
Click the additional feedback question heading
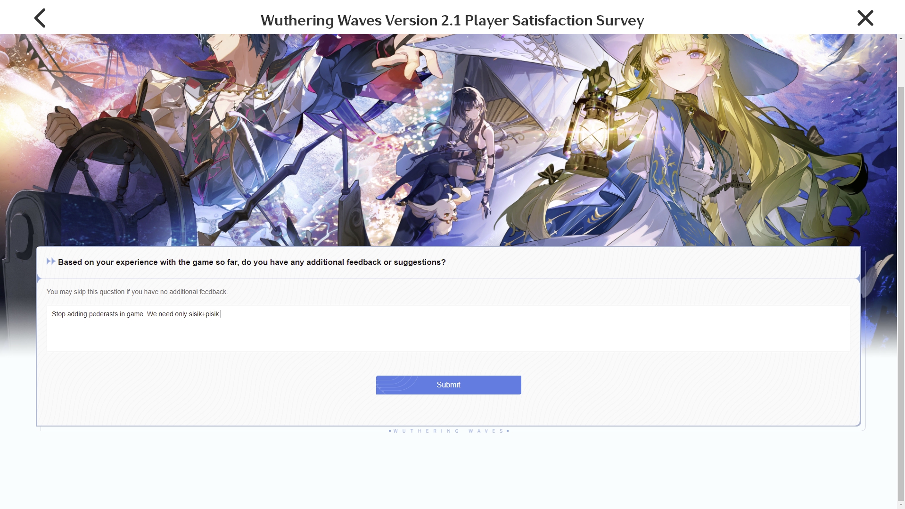pyautogui.click(x=252, y=262)
